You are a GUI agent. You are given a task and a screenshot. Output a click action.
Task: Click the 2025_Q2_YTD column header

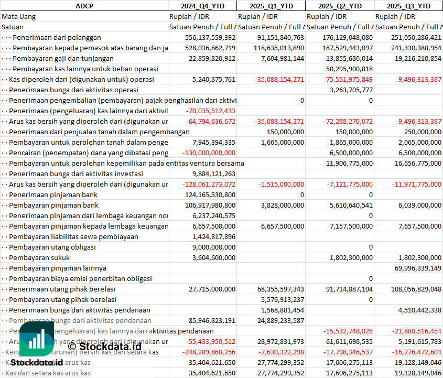pos(339,6)
